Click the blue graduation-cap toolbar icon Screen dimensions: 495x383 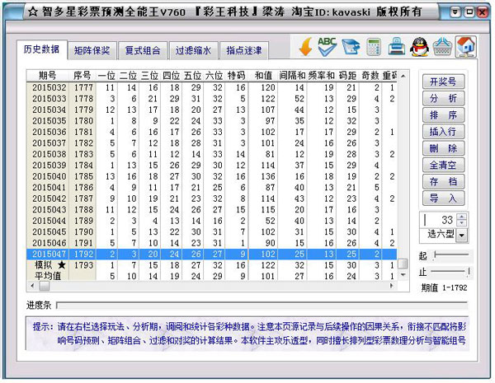point(351,47)
